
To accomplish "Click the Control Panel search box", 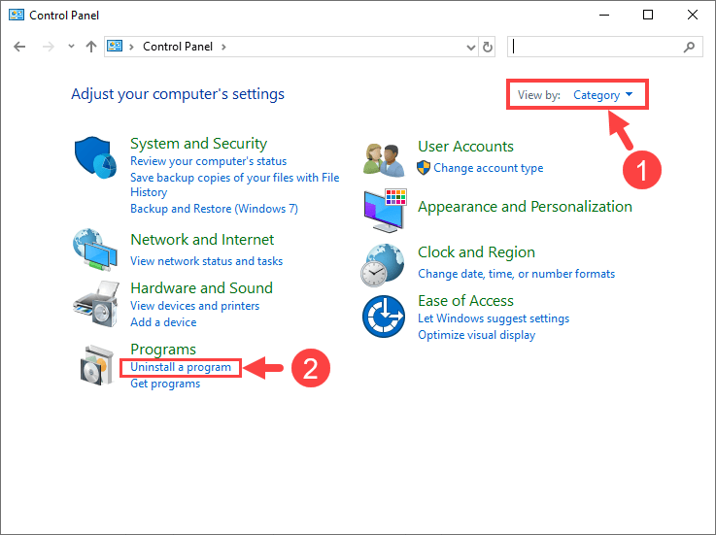I will 597,47.
